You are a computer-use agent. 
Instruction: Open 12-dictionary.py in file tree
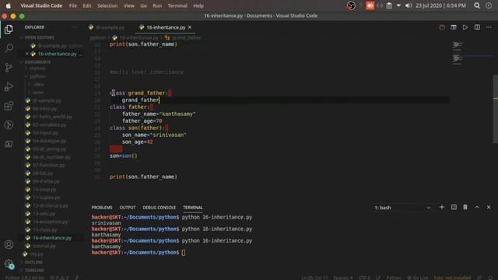50,205
